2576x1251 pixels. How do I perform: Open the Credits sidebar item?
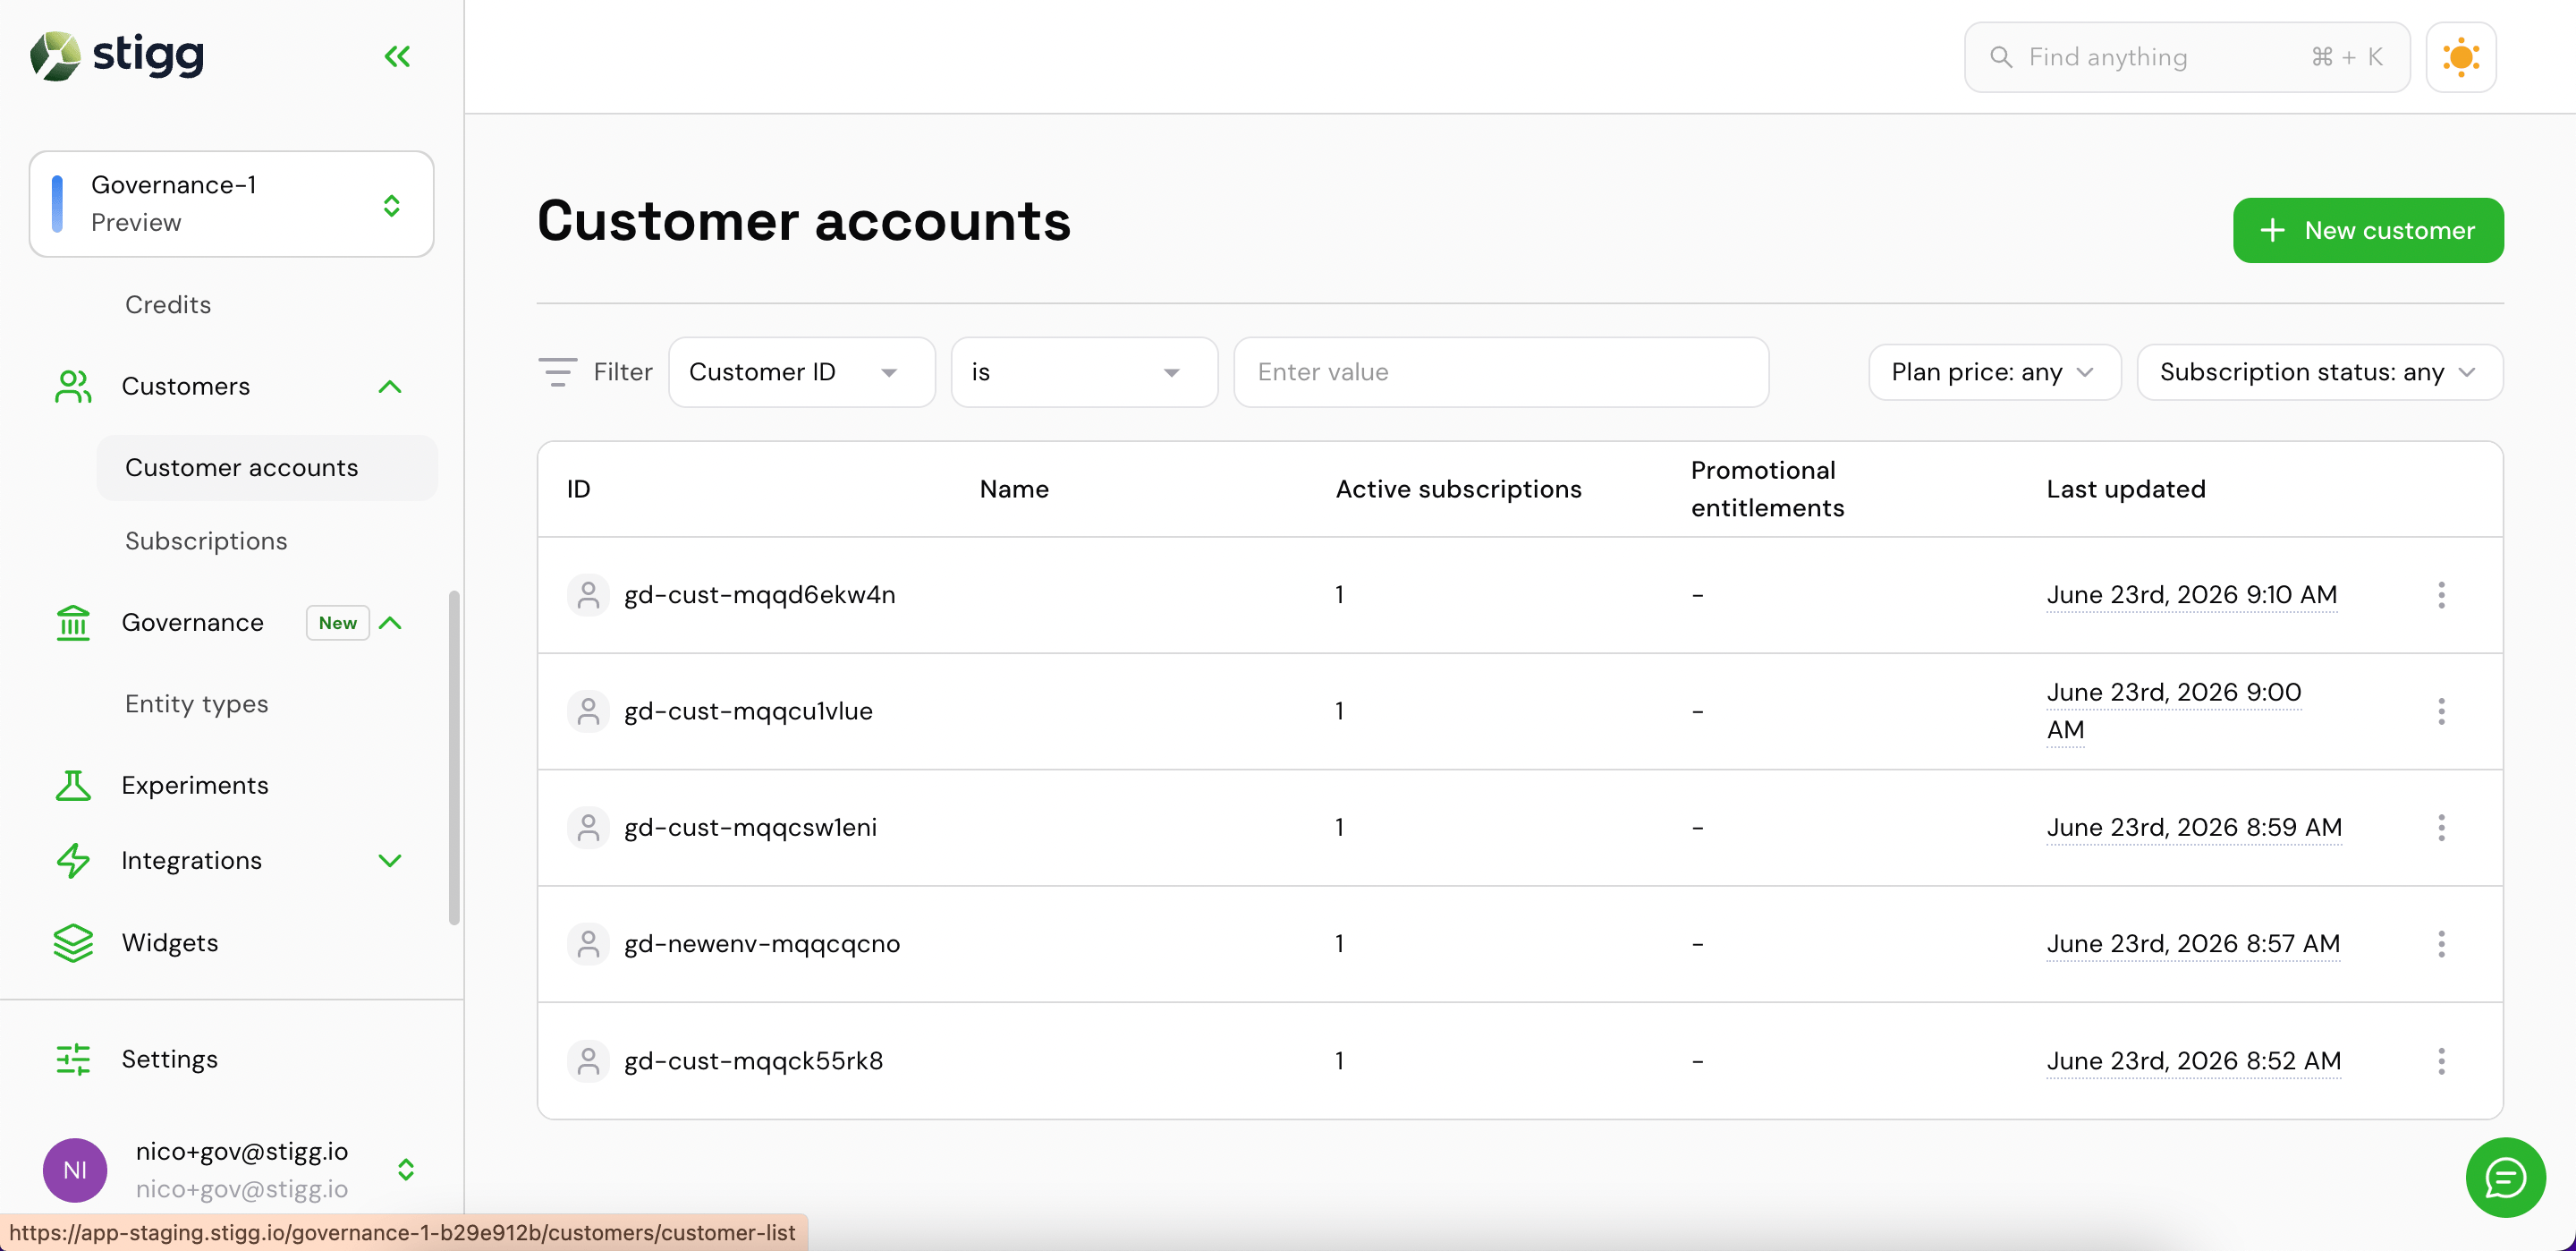pyautogui.click(x=168, y=304)
